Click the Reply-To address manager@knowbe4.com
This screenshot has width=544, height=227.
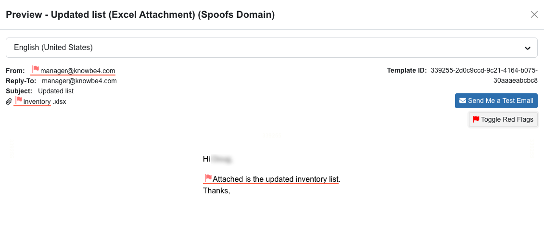coord(79,81)
